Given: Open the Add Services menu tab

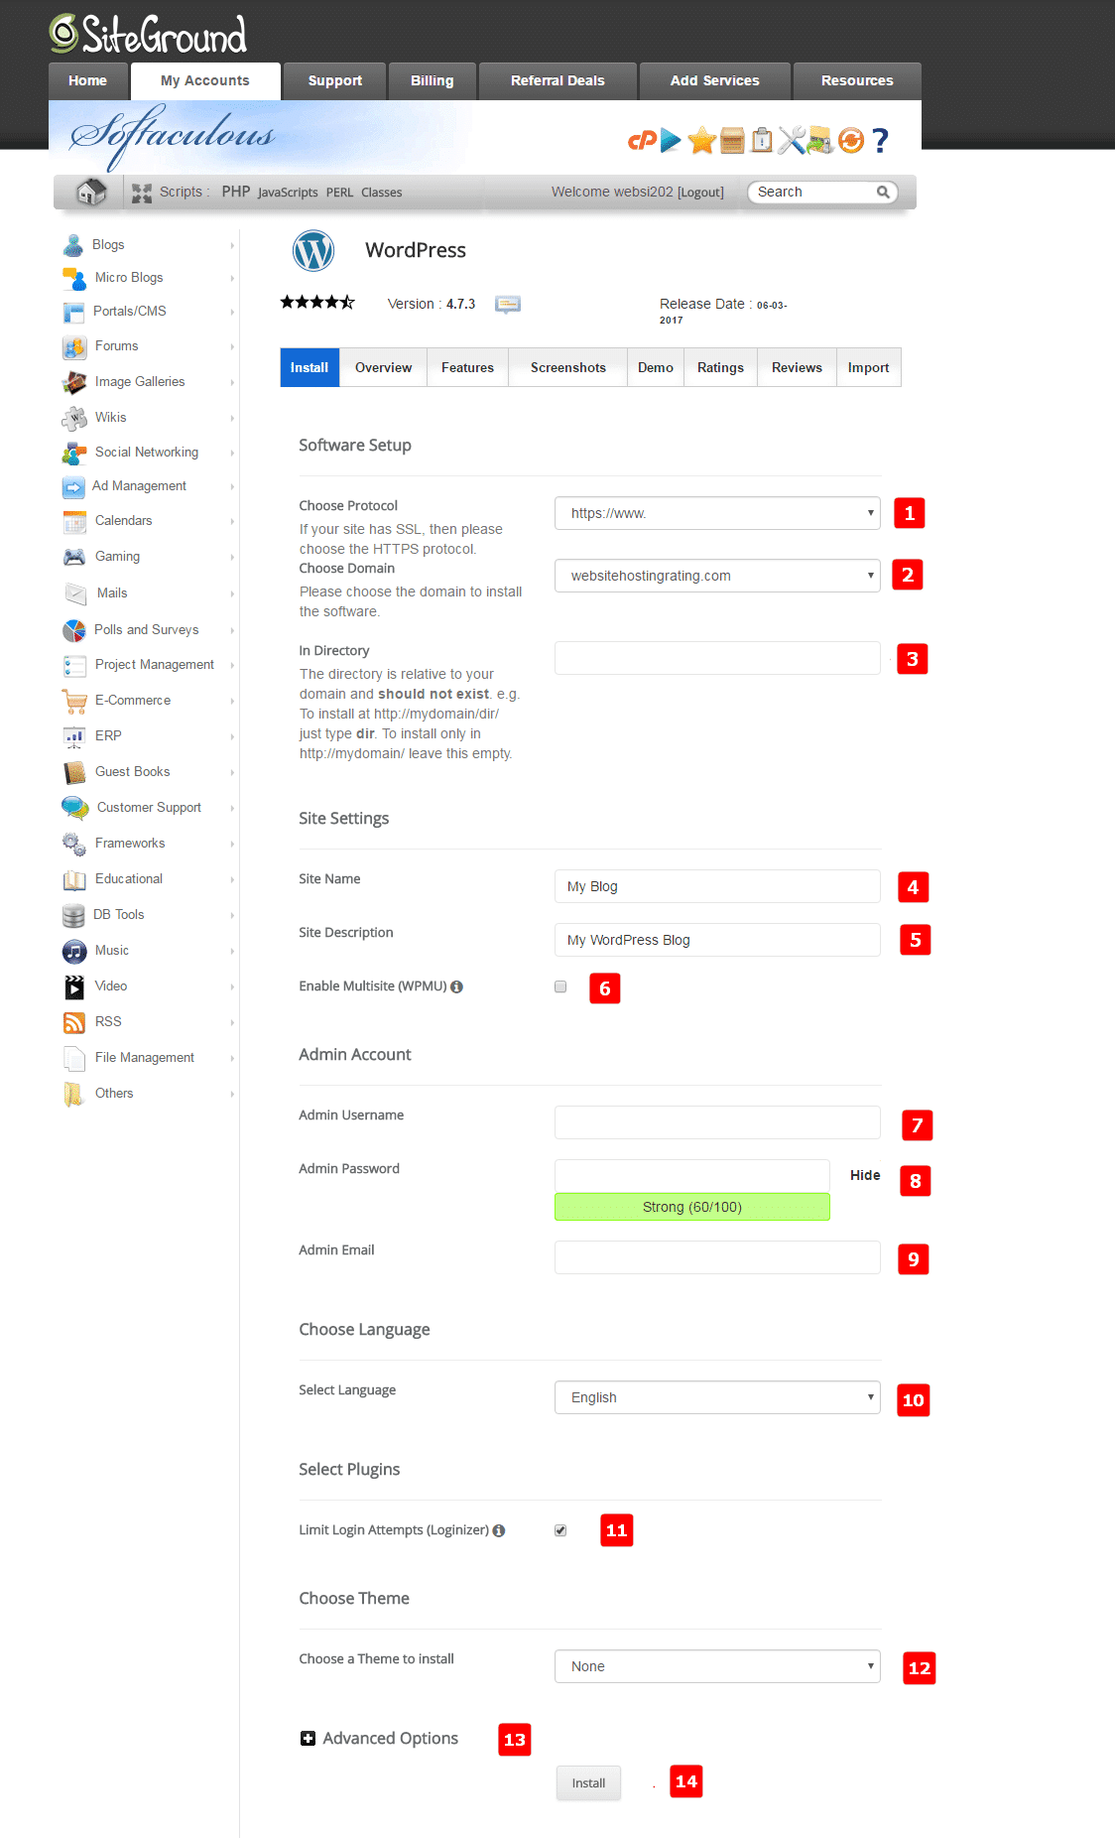Looking at the screenshot, I should click(x=714, y=80).
